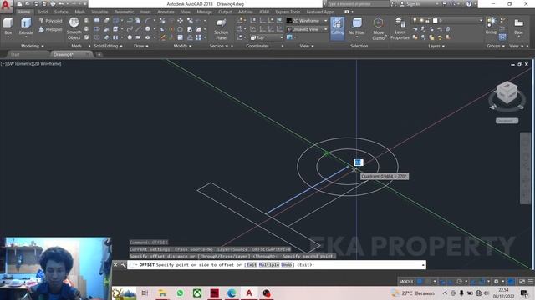Click the viewport label SW Isometric 2D Wireframe
Viewport: 535px width, 300px height.
[x=32, y=63]
